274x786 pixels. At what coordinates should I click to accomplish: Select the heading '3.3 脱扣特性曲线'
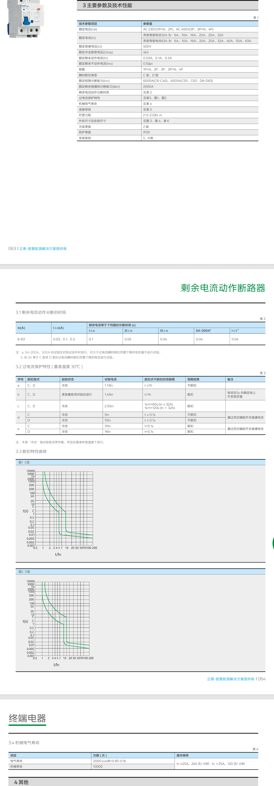(31, 452)
